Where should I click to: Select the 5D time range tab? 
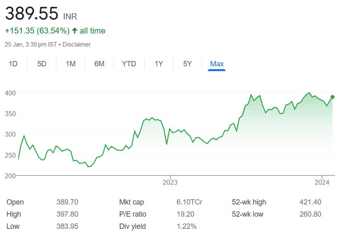click(42, 64)
